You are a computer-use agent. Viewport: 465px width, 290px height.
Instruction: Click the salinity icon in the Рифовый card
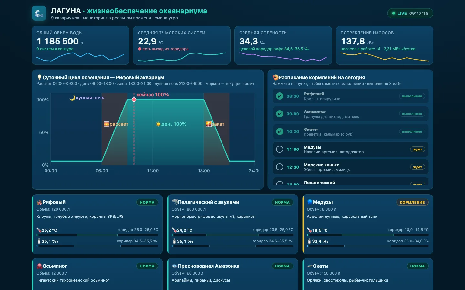coord(39,241)
